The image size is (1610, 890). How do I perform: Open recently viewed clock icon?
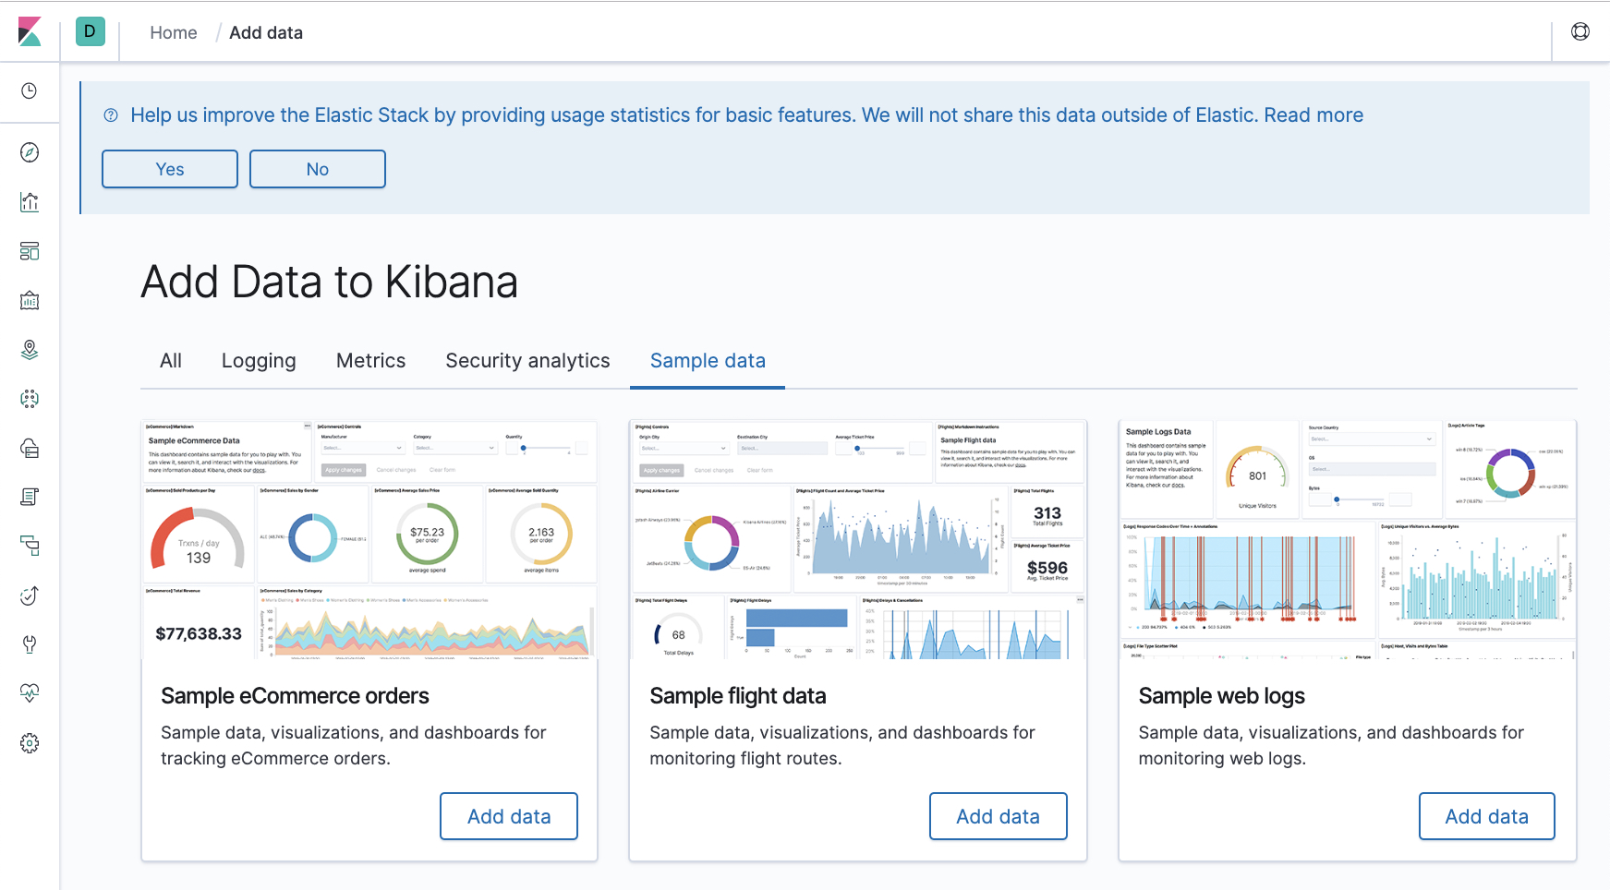pyautogui.click(x=30, y=90)
